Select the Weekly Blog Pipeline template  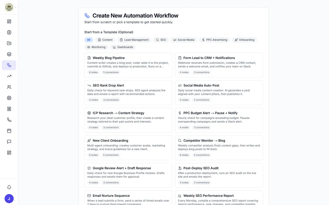(128, 65)
